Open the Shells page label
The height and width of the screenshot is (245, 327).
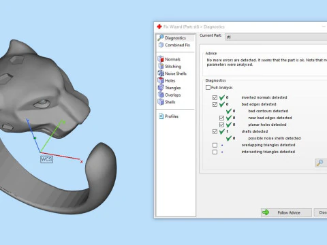[x=170, y=102]
